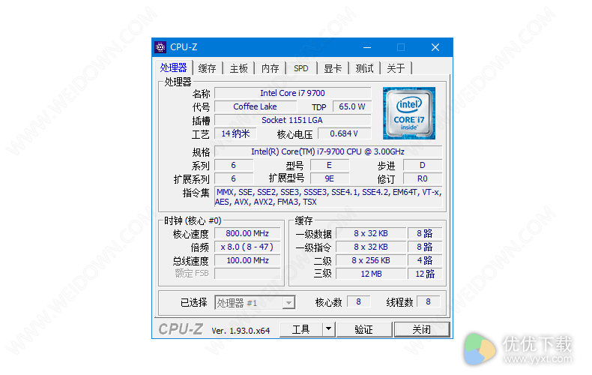Click the 9E extended model value
This screenshot has width=592, height=375.
[330, 178]
